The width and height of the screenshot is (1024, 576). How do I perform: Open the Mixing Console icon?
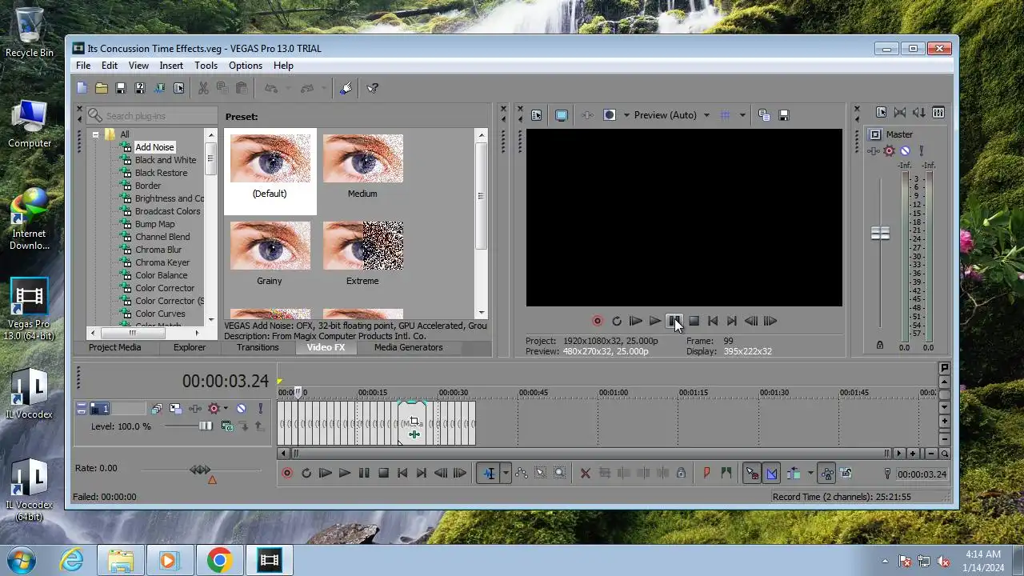tap(938, 113)
